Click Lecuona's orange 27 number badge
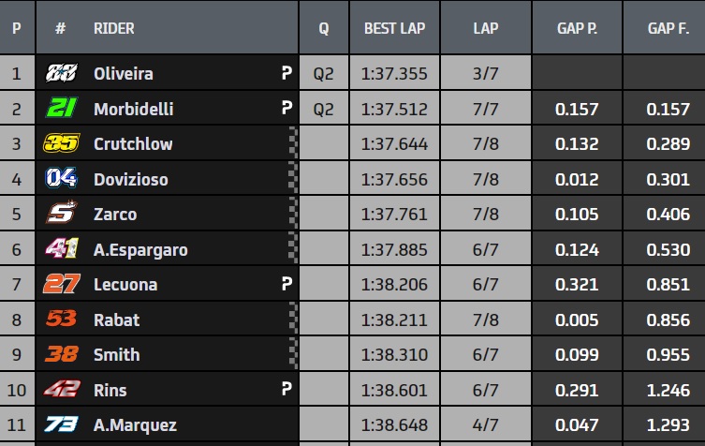The image size is (705, 446). coord(61,284)
